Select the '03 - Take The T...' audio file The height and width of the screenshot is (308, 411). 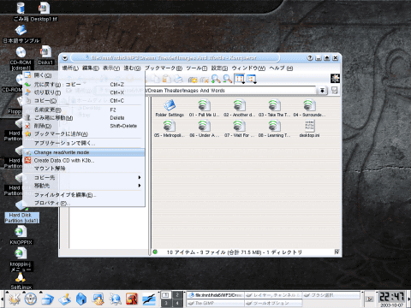click(274, 108)
